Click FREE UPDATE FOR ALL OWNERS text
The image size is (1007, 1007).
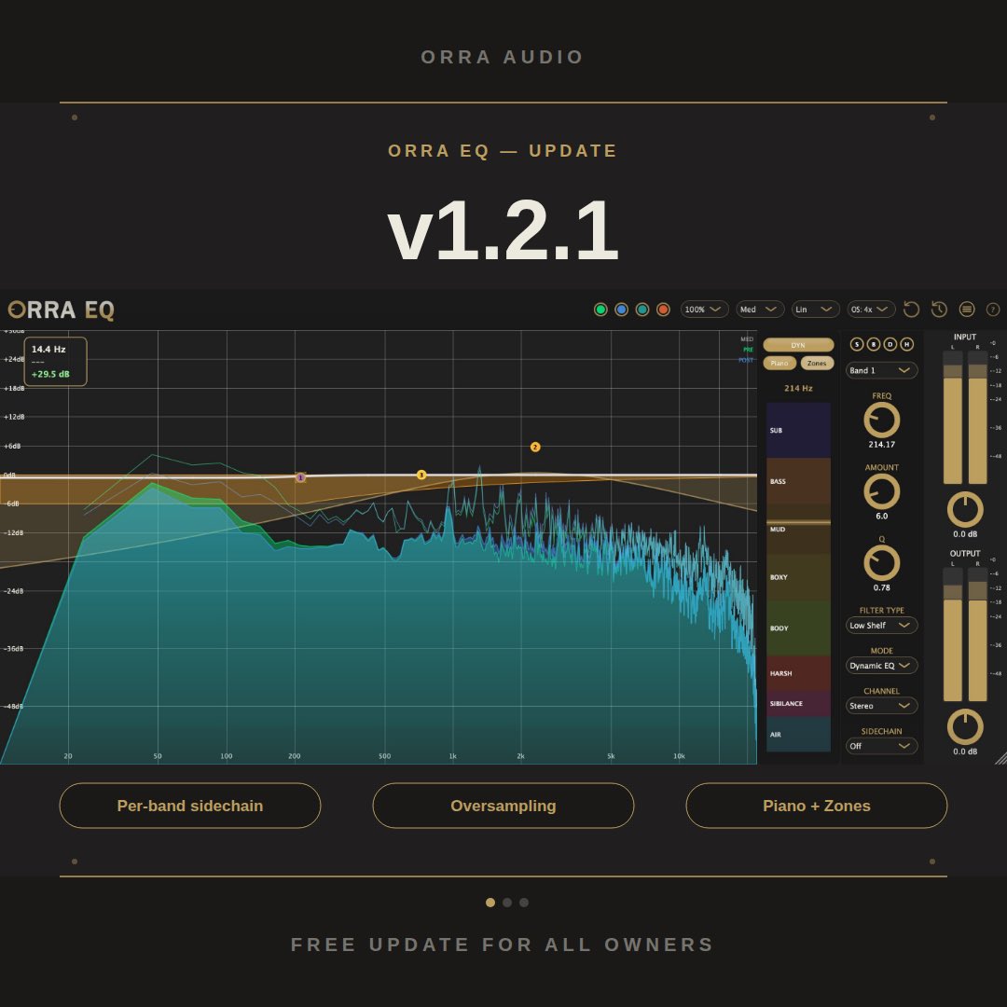[503, 945]
